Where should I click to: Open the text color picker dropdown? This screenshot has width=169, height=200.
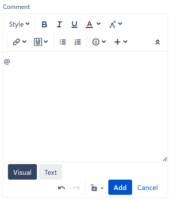(99, 23)
